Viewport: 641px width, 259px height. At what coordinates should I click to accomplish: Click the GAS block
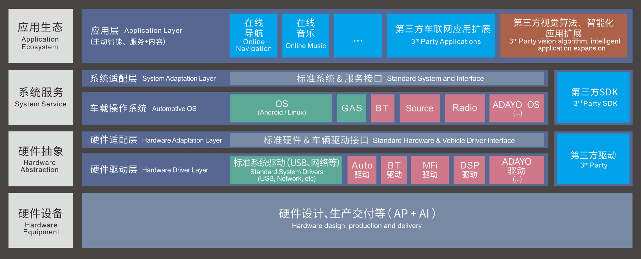351,108
